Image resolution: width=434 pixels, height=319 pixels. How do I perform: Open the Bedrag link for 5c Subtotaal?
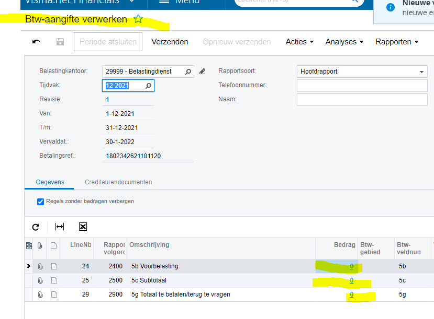pos(351,280)
